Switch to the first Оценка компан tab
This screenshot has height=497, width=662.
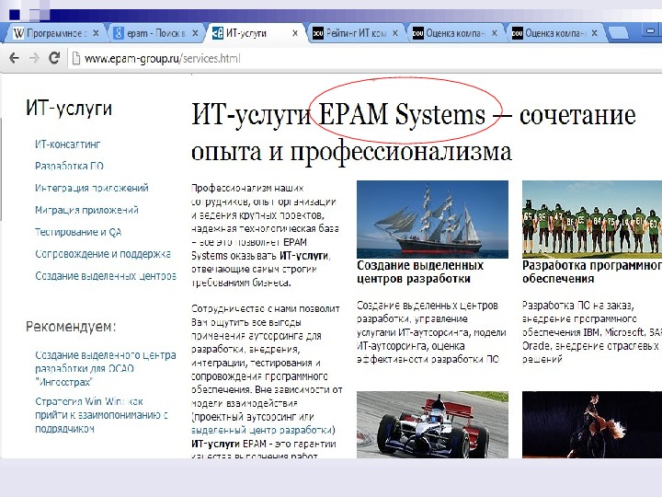click(455, 33)
